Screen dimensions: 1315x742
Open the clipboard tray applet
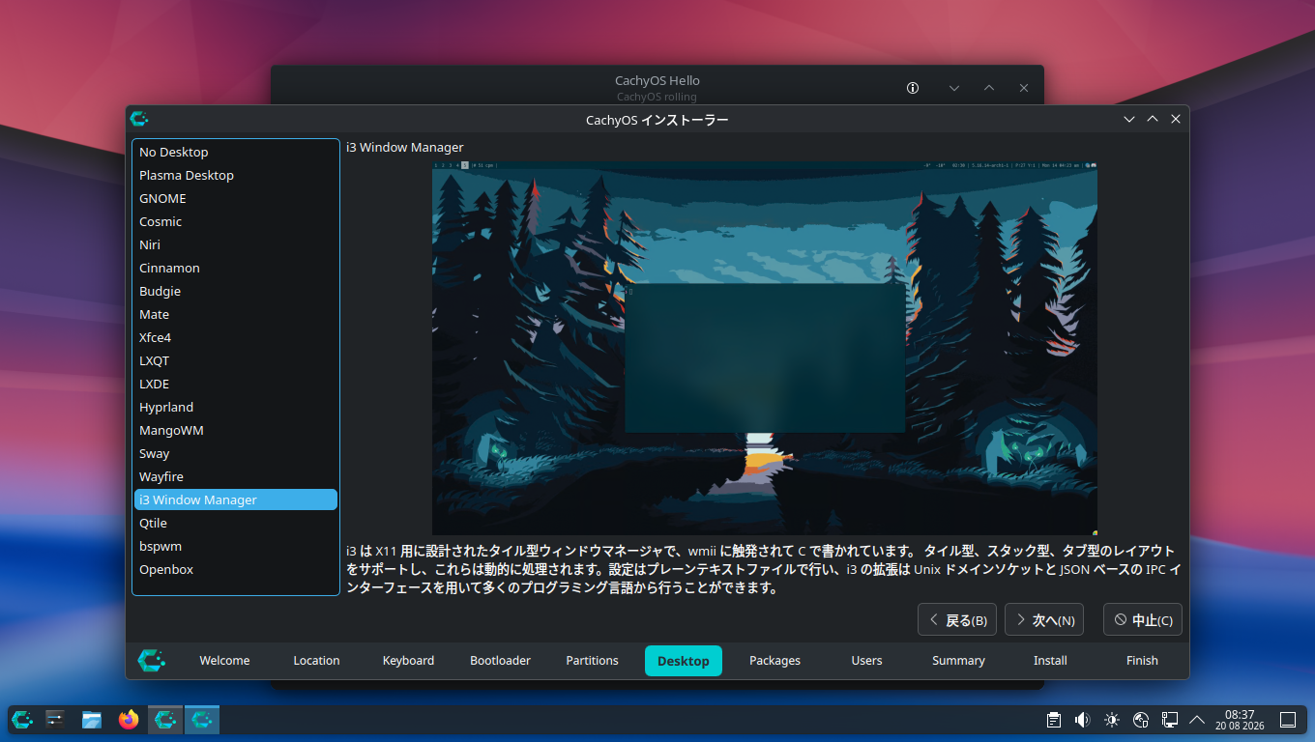[x=1054, y=720]
